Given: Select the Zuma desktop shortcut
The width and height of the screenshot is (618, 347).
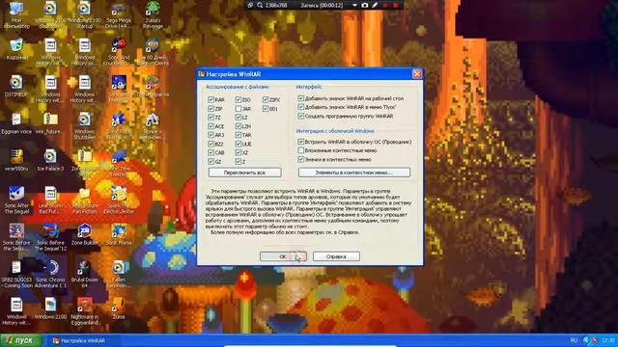Looking at the screenshot, I should [118, 308].
